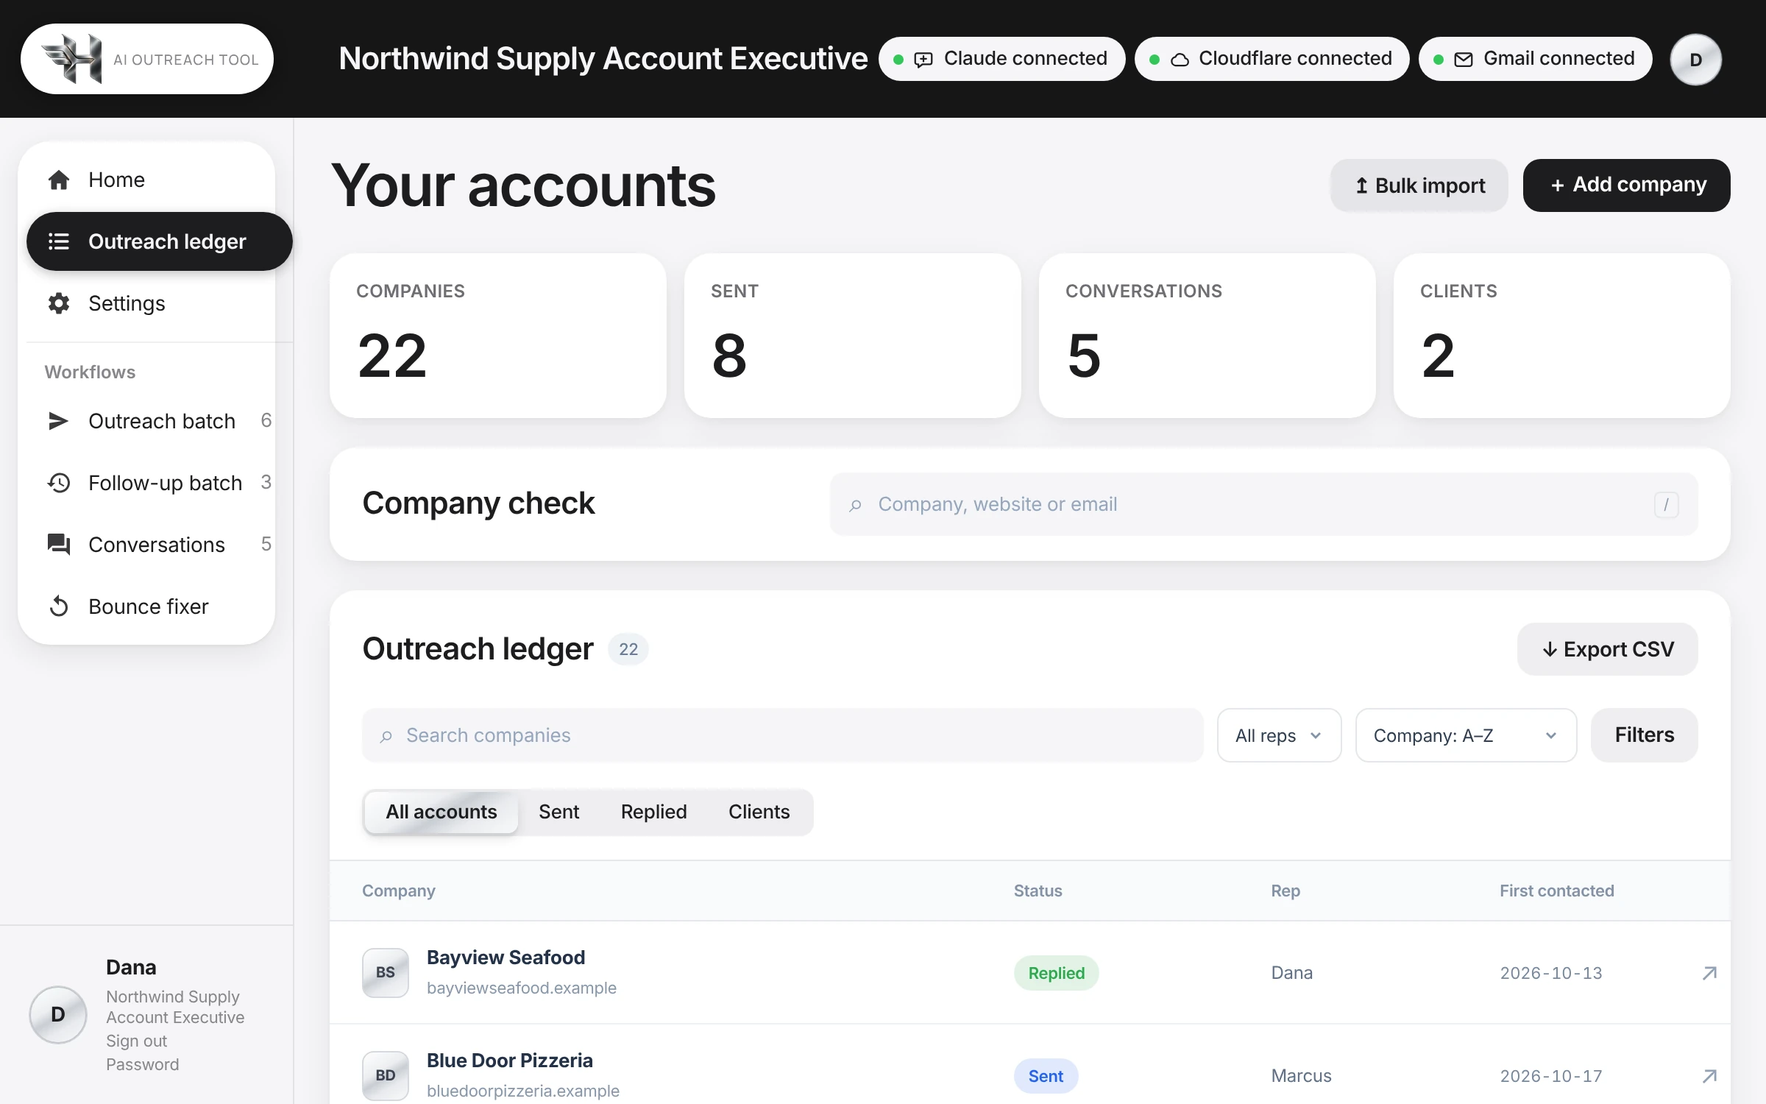Click the Cloudflare connected cloud icon
Screen dimensions: 1766x1104
click(x=1180, y=60)
